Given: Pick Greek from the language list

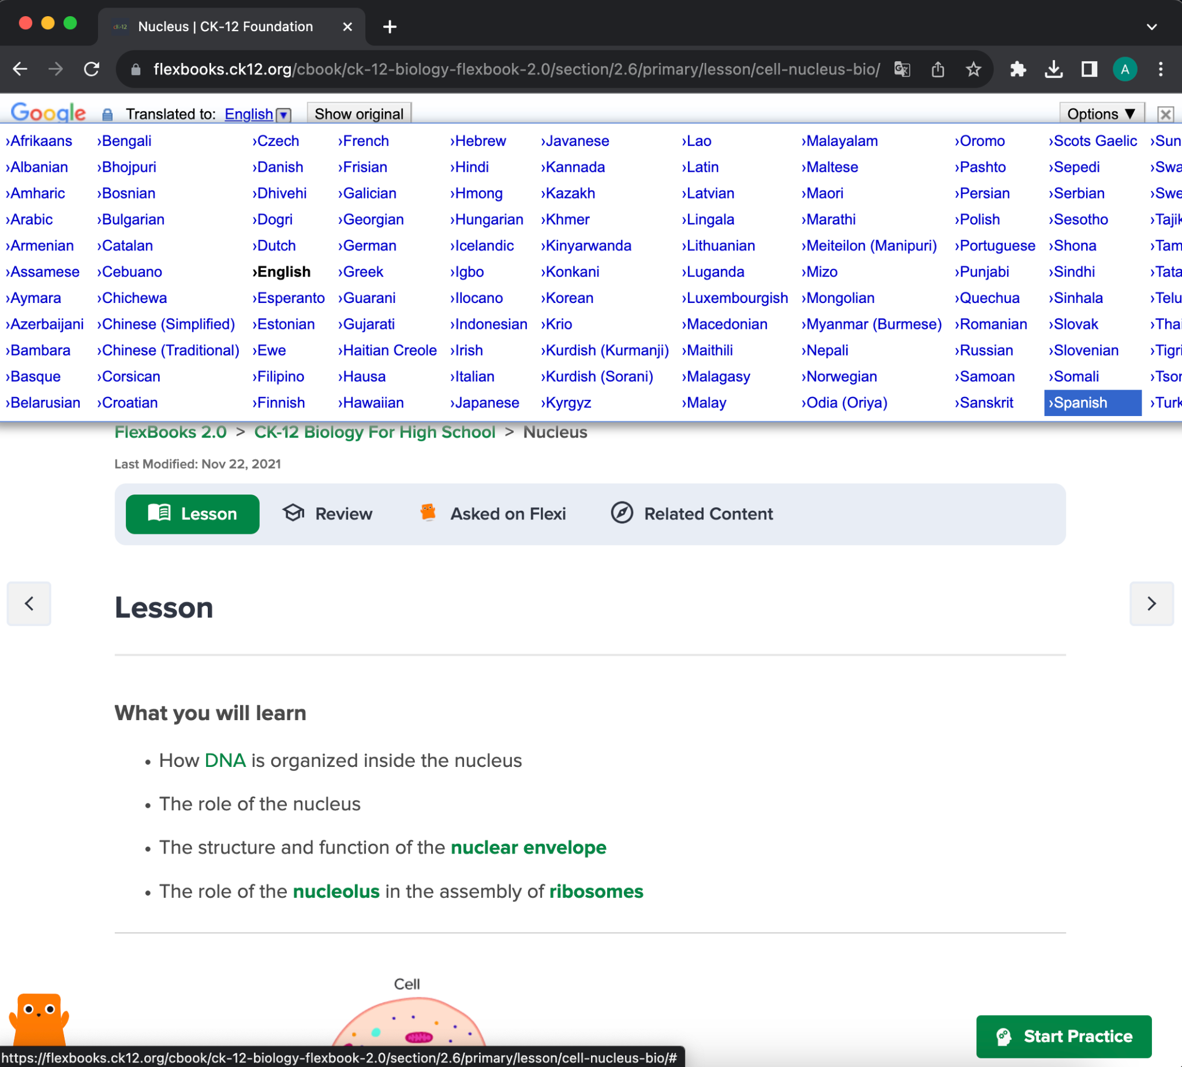Looking at the screenshot, I should [360, 272].
